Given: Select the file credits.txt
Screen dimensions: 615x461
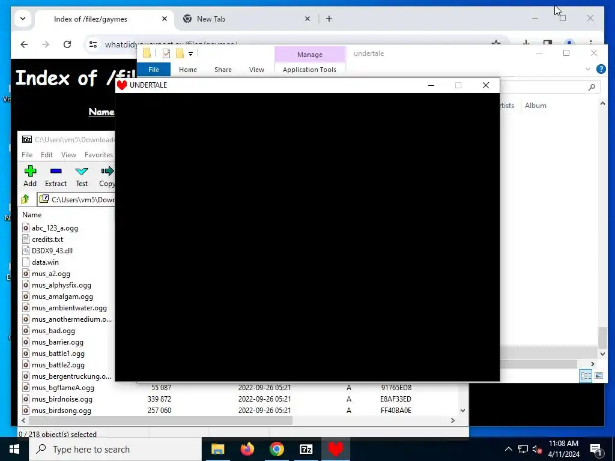Looking at the screenshot, I should pyautogui.click(x=47, y=240).
